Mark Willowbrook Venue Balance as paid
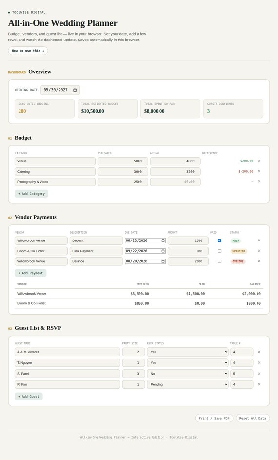This screenshot has height=460, width=278. 219,261
